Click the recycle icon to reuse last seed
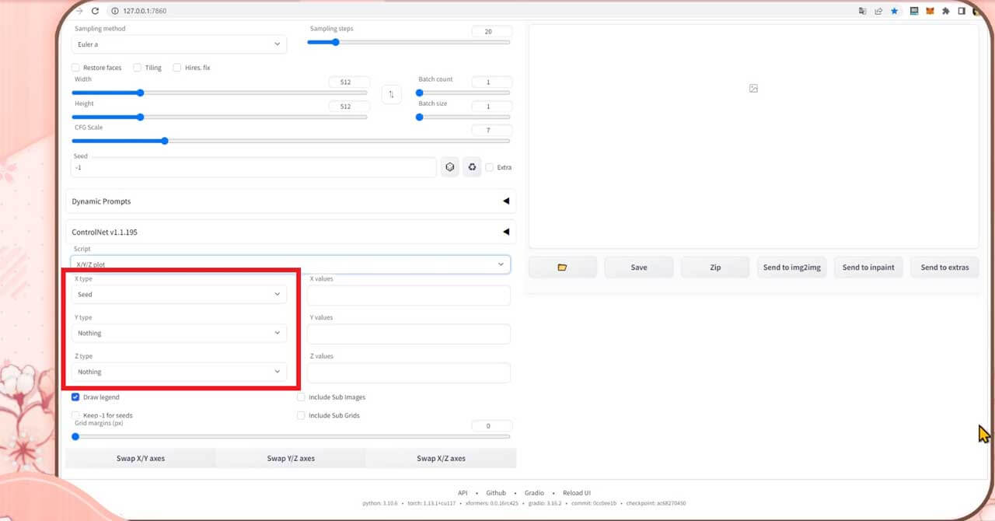The height and width of the screenshot is (521, 995). [x=472, y=167]
